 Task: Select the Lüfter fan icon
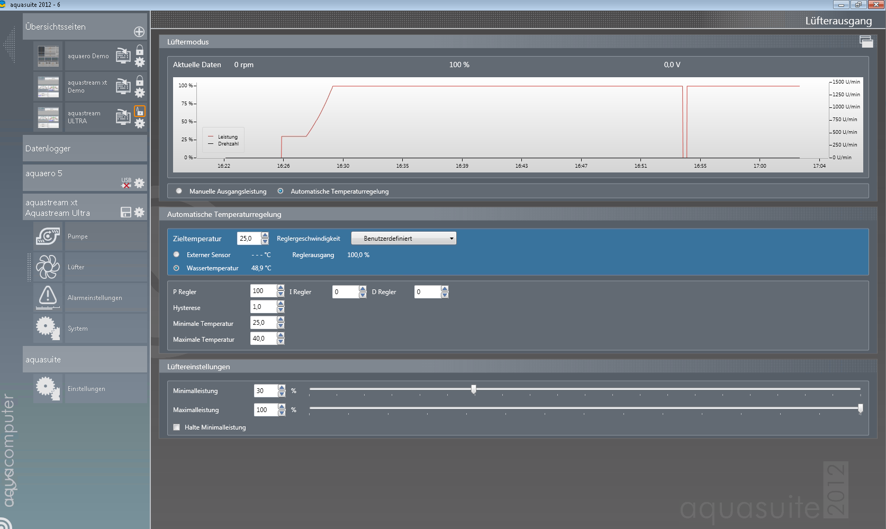click(48, 267)
